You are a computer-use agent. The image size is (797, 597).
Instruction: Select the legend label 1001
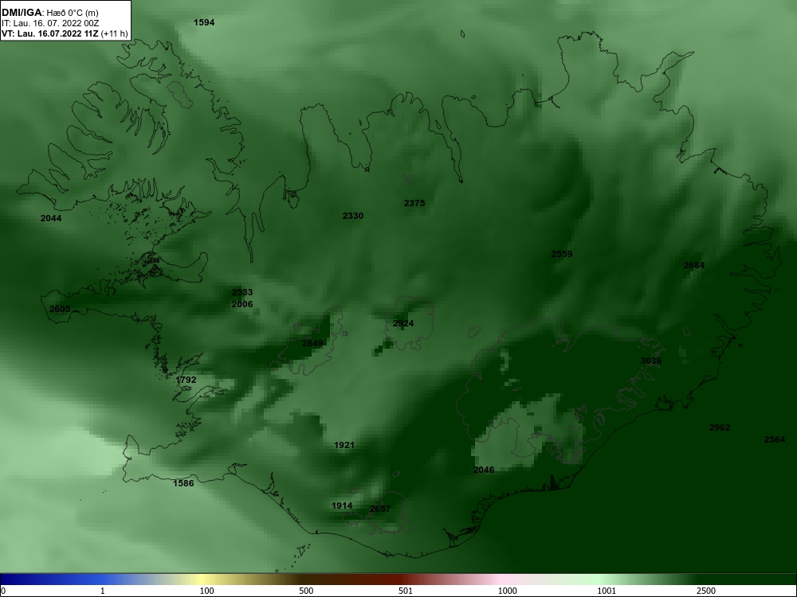(607, 591)
